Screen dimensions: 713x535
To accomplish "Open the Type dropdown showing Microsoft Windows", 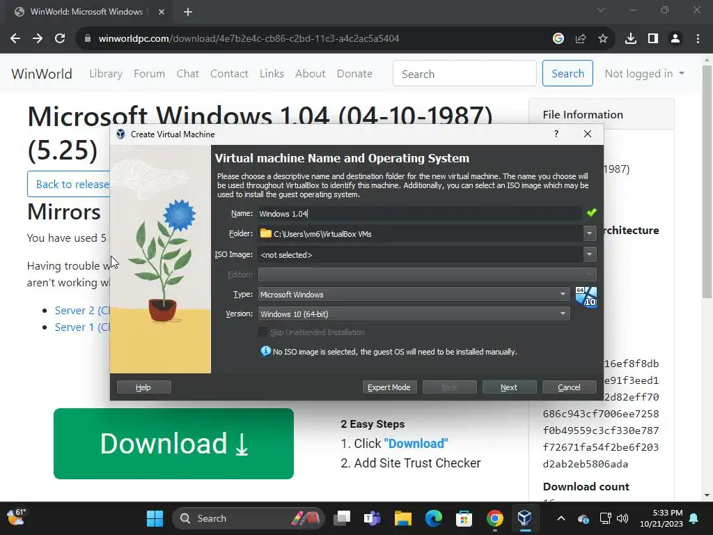I will pos(414,295).
